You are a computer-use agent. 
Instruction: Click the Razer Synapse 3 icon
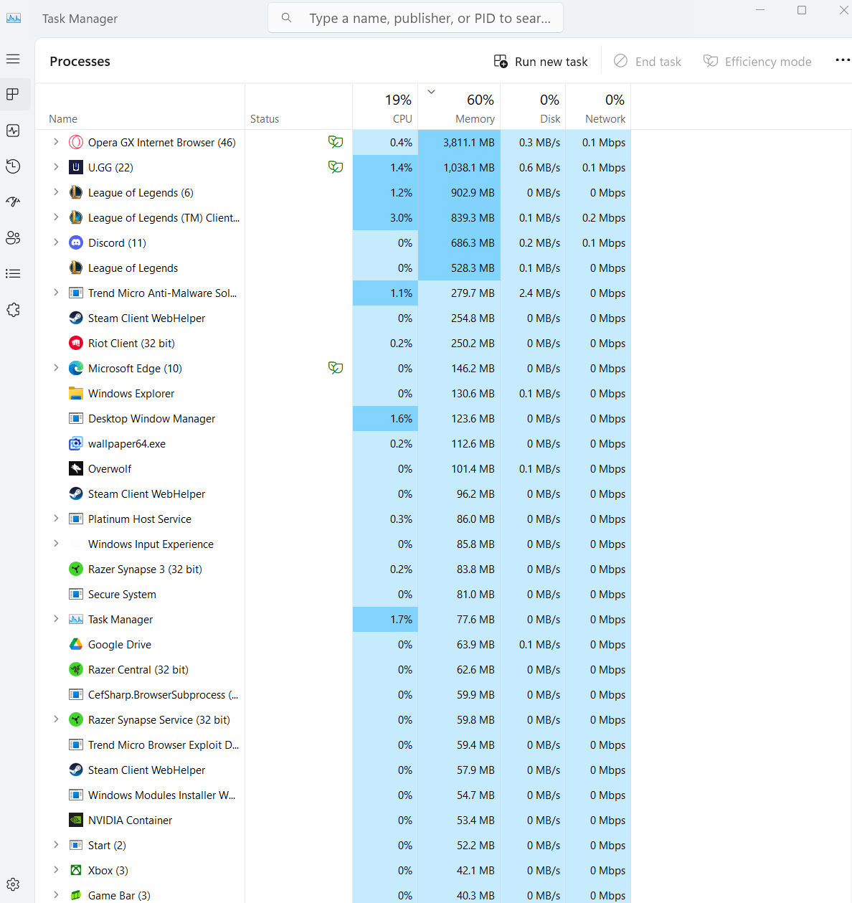point(76,569)
